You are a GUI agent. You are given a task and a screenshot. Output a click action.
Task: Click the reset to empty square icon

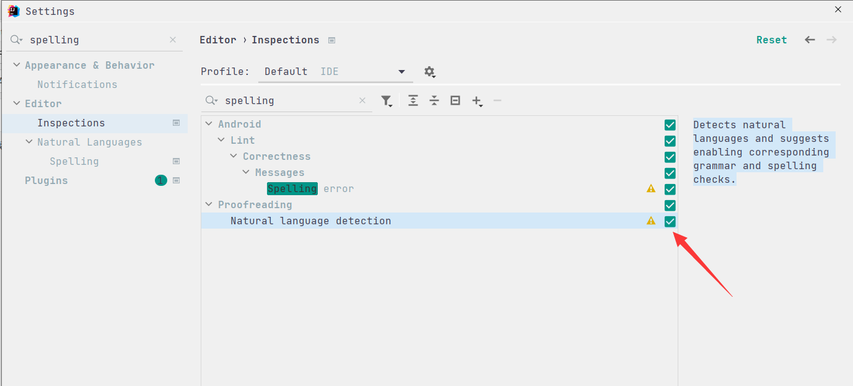[455, 100]
